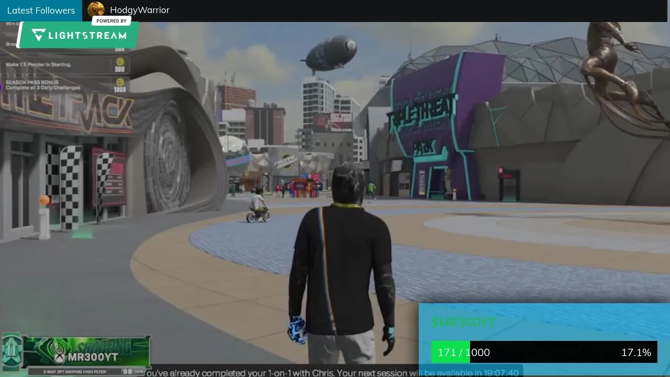Click the Triple Threat Park building sign
The width and height of the screenshot is (670, 377).
pos(422,124)
